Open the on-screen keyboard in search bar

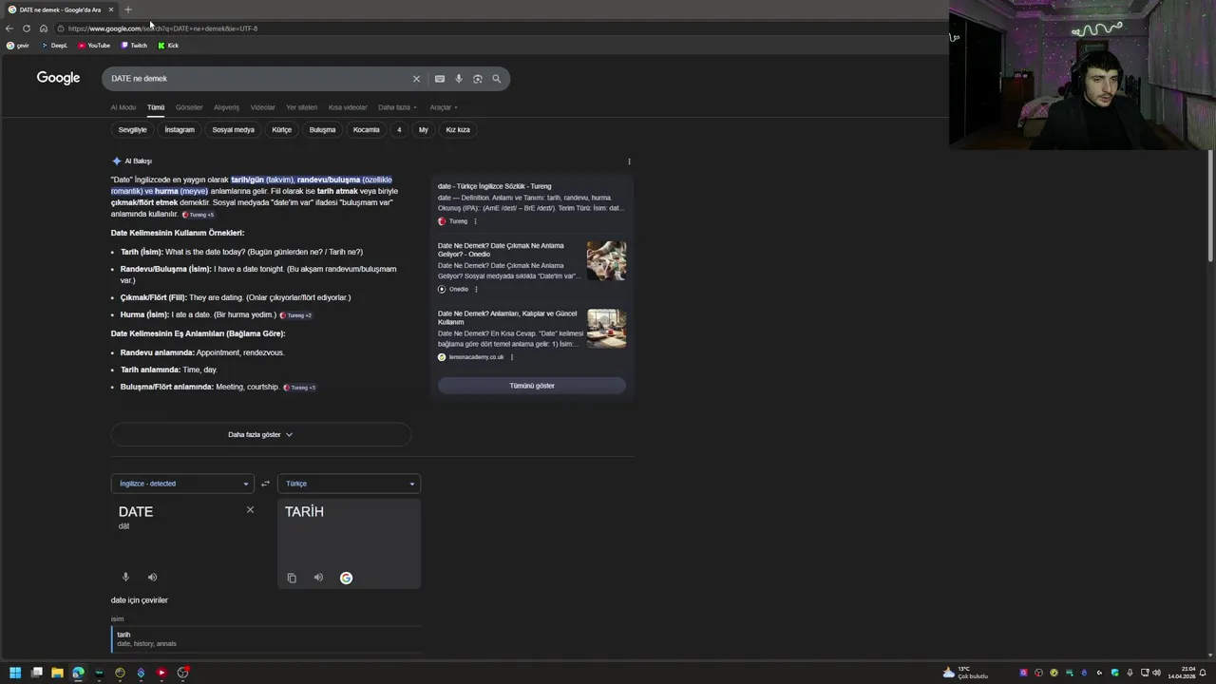click(440, 79)
